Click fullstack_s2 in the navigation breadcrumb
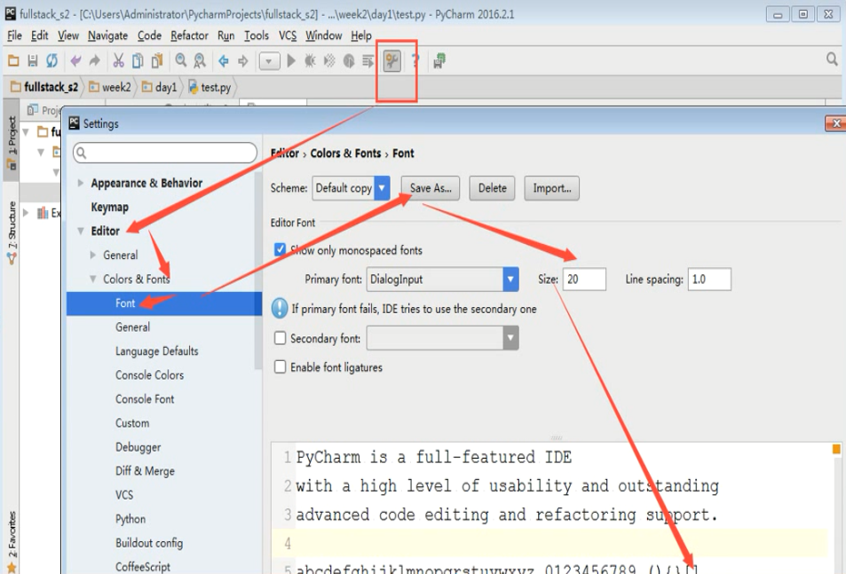 tap(44, 87)
